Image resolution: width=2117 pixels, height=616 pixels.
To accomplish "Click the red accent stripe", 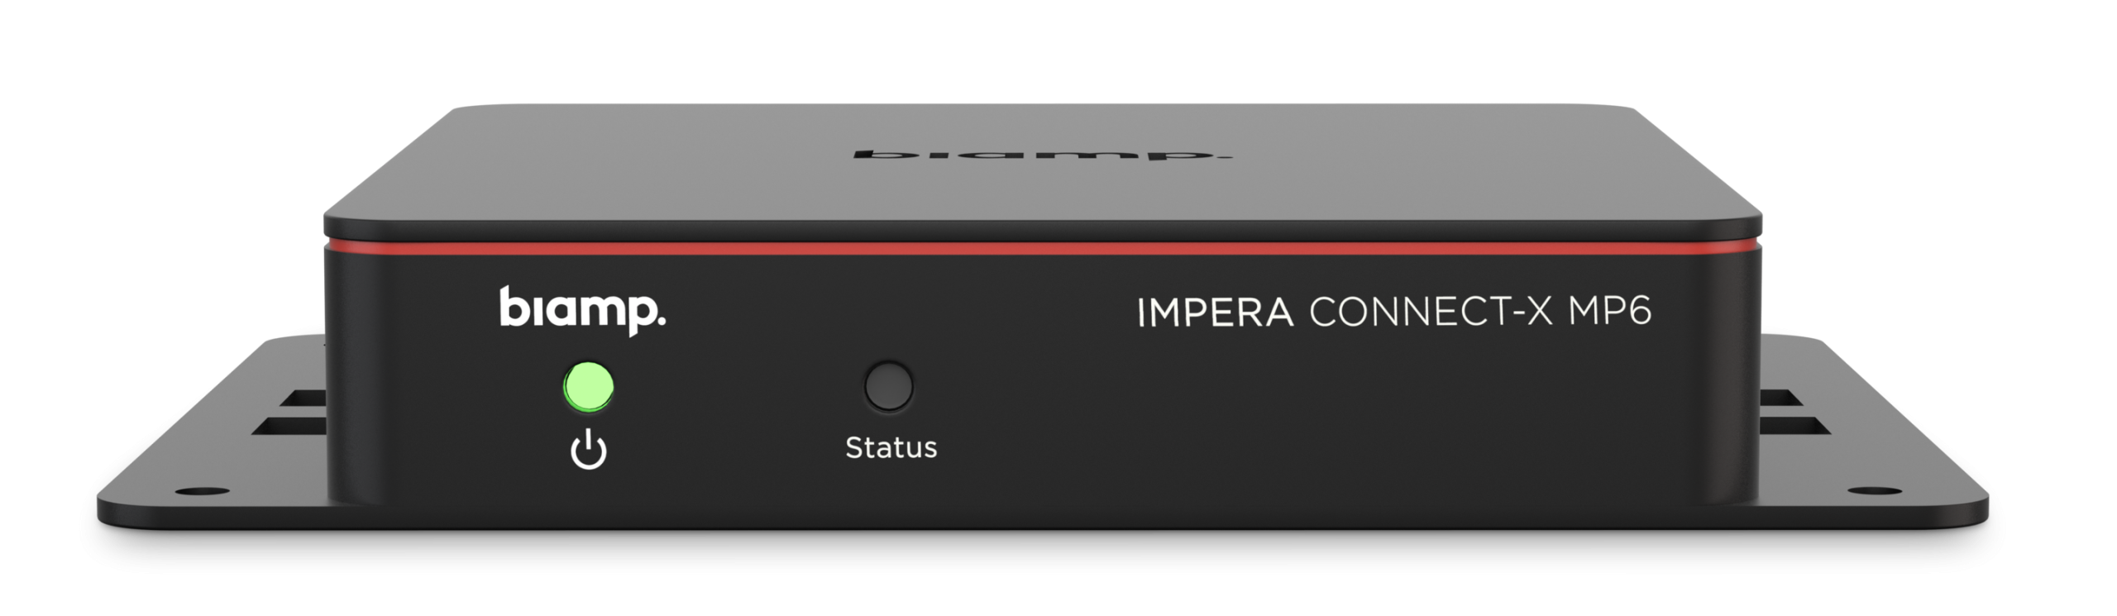I will (1043, 246).
